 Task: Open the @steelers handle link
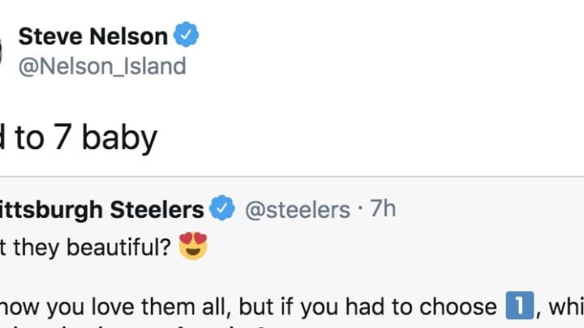(298, 210)
